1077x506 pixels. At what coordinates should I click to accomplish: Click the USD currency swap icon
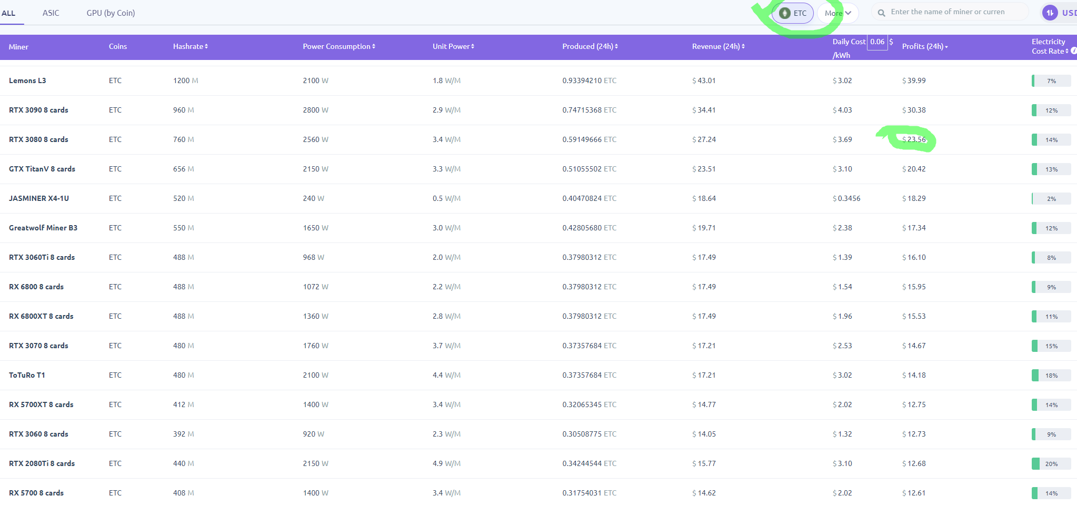pos(1050,13)
